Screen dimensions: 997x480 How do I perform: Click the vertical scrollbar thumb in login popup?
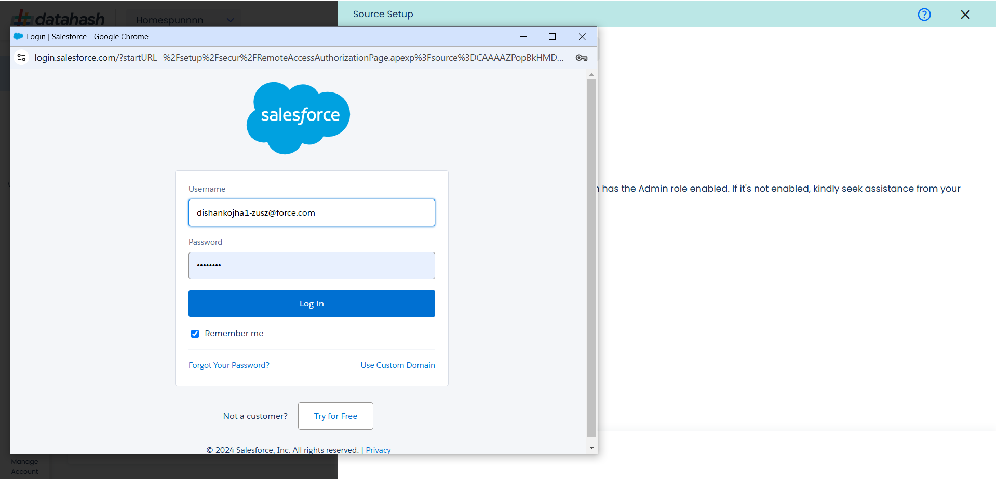591,258
